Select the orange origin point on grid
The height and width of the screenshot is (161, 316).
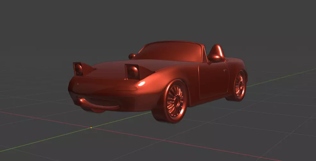point(91,128)
